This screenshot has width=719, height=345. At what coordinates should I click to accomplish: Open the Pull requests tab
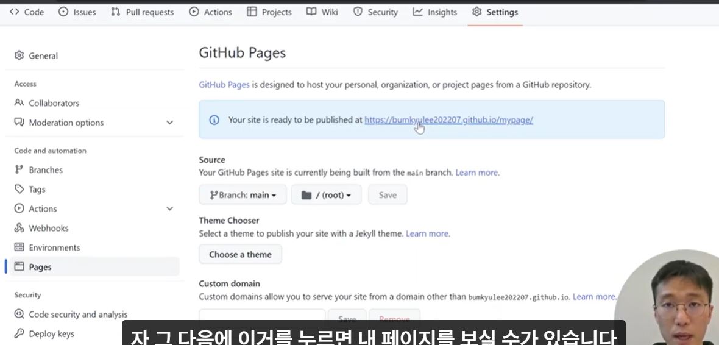[x=142, y=12]
